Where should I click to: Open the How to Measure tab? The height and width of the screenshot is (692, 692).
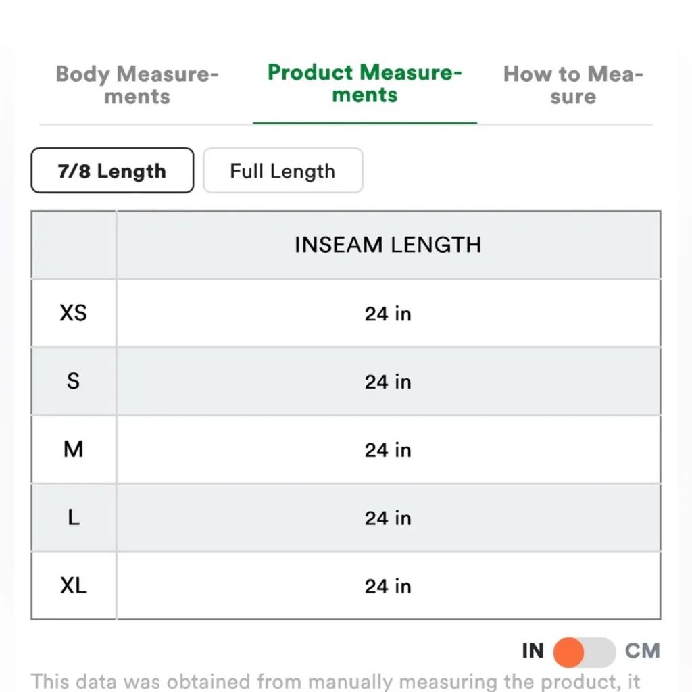point(572,84)
